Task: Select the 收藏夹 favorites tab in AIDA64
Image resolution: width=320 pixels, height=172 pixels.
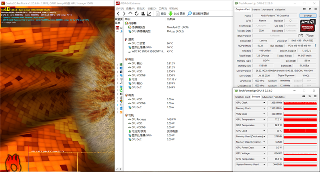Action: coord(119,19)
